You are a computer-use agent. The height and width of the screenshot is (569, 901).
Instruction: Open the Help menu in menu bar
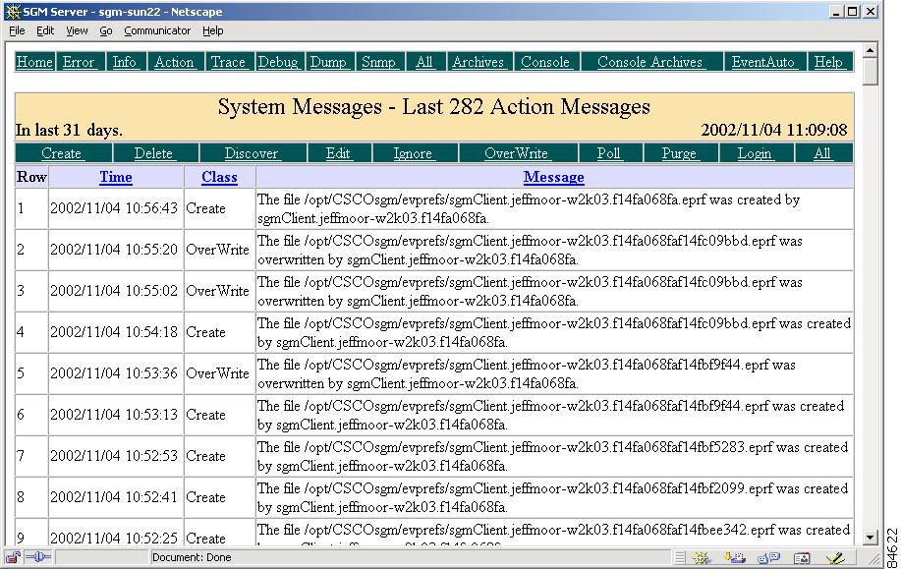(212, 31)
